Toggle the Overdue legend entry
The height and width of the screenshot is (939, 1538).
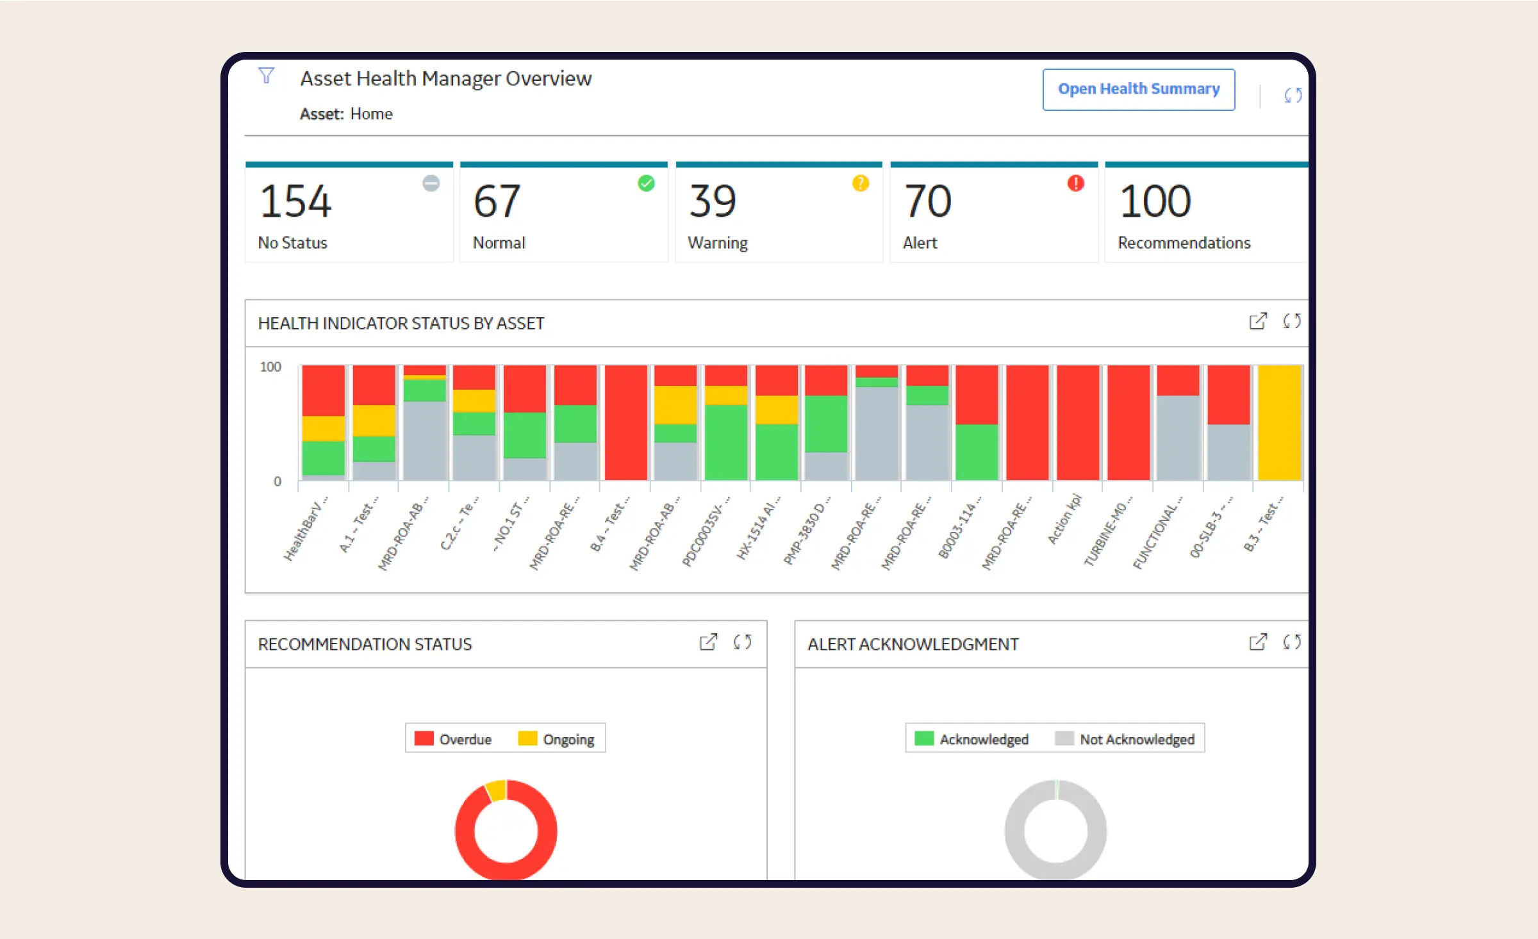(x=452, y=739)
